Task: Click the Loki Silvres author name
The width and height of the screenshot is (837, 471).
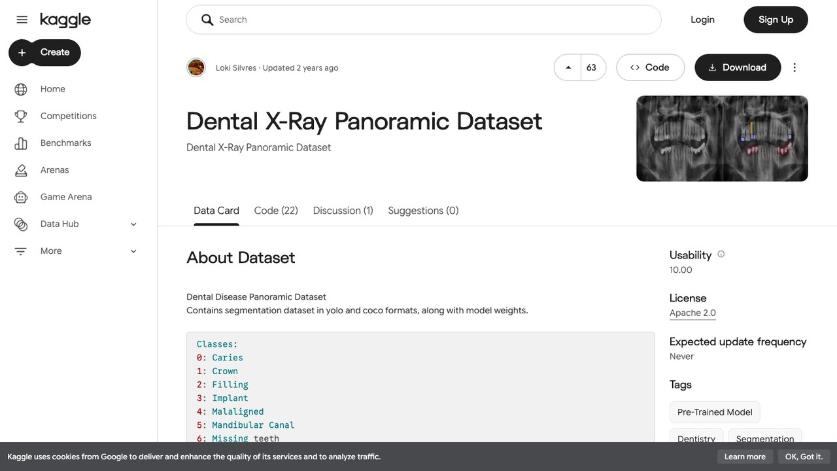Action: (236, 68)
